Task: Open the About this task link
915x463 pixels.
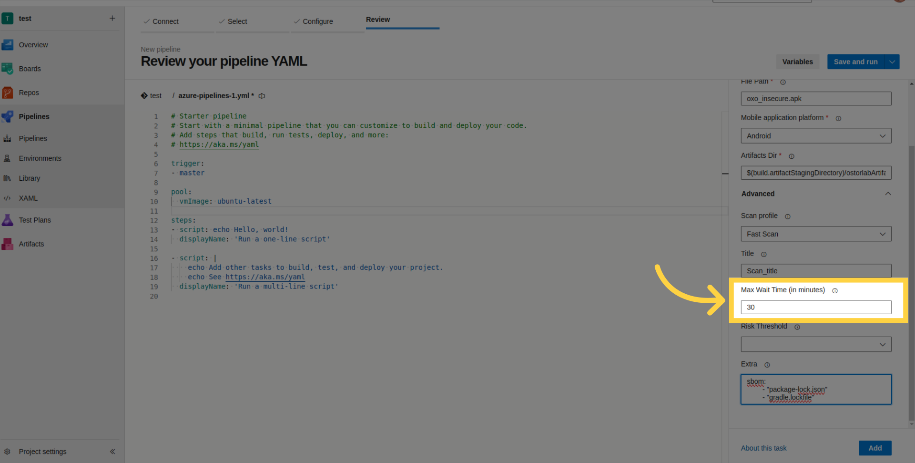Action: [763, 448]
